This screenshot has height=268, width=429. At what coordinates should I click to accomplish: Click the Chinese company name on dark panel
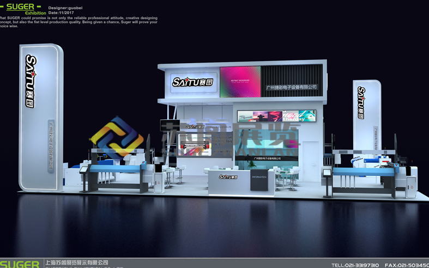[291, 87]
